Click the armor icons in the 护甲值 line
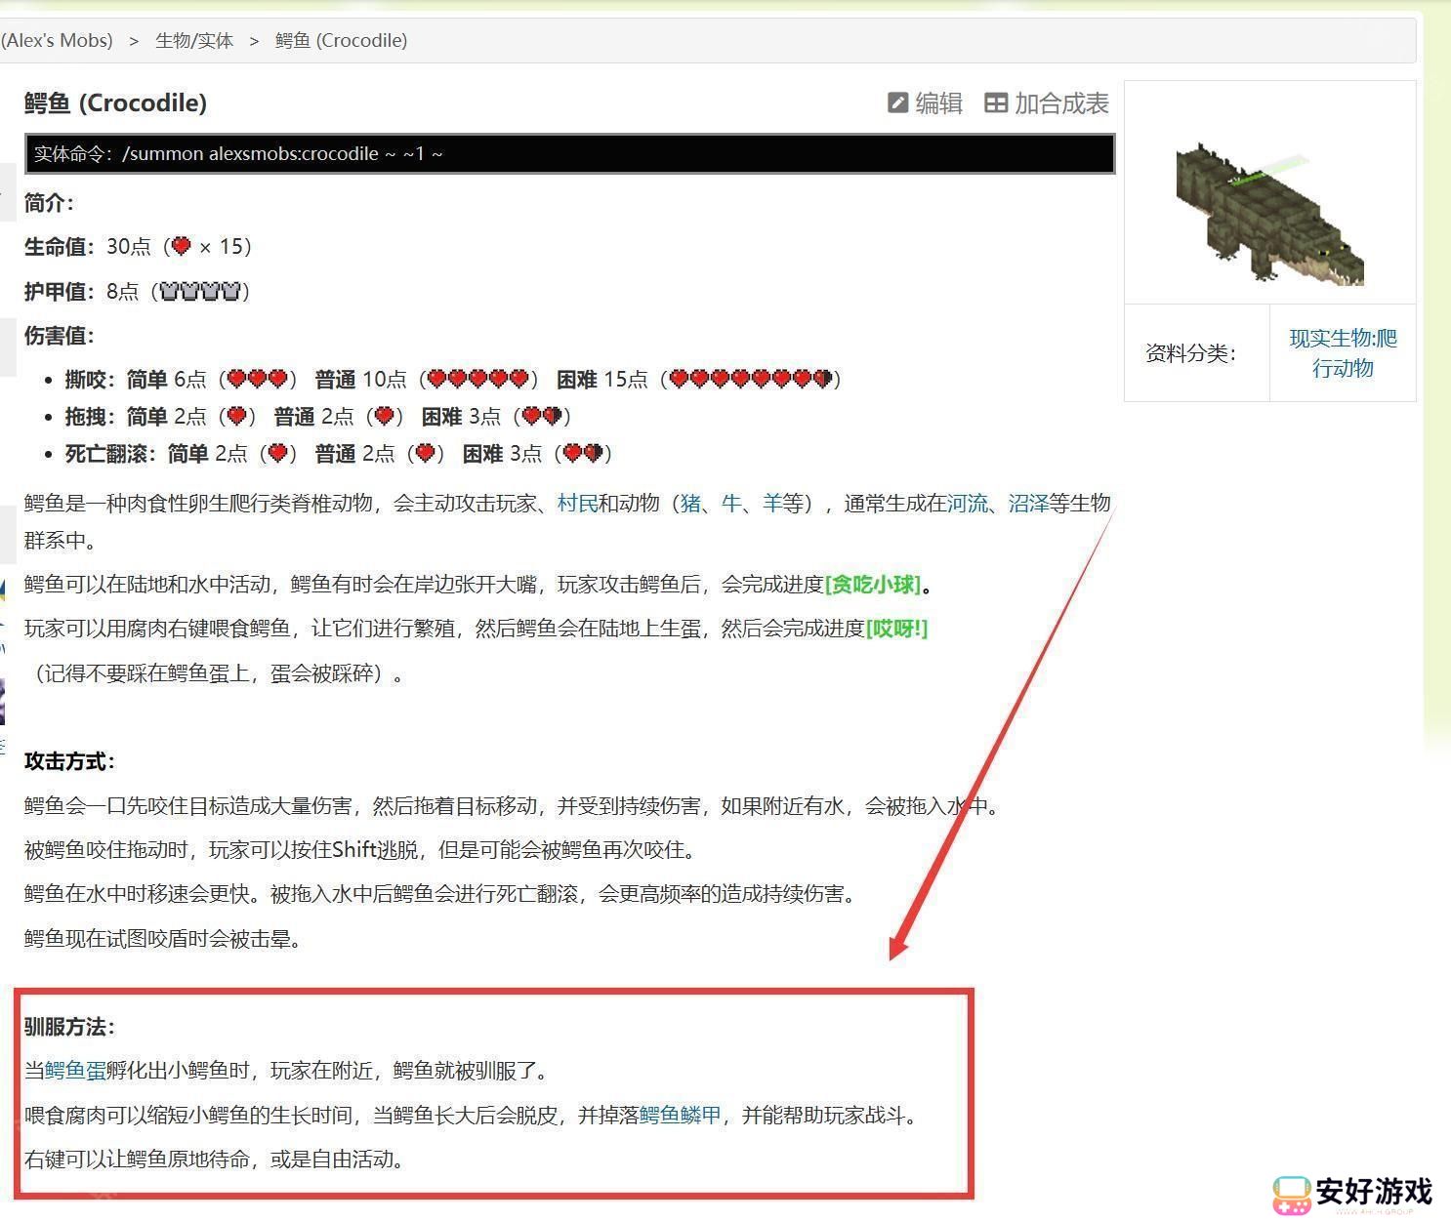 tap(200, 291)
